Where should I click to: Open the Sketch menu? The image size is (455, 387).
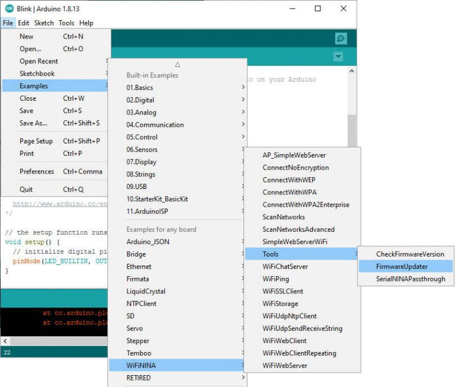pos(44,23)
